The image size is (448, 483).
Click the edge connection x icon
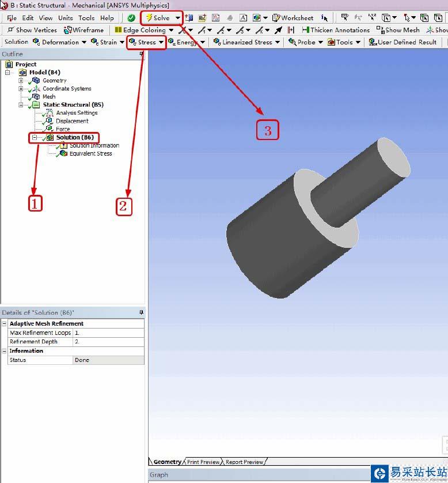[260, 30]
